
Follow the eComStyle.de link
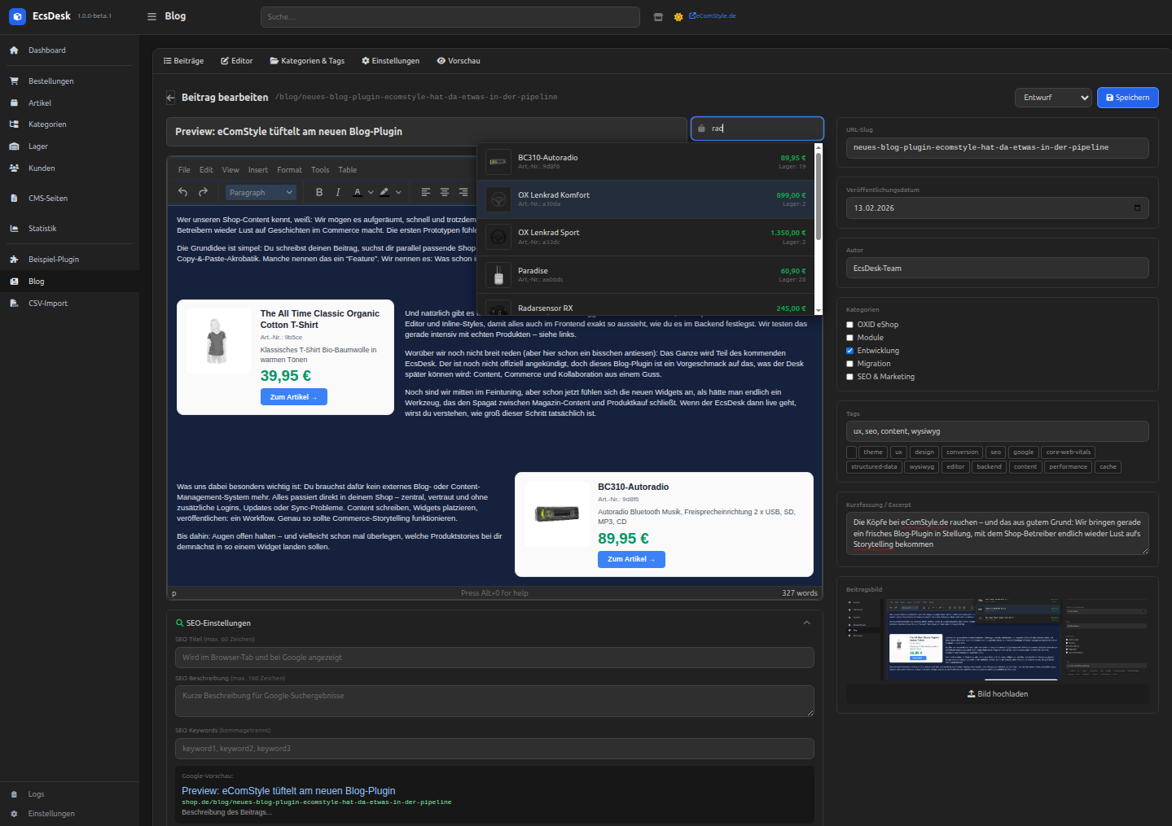[712, 15]
